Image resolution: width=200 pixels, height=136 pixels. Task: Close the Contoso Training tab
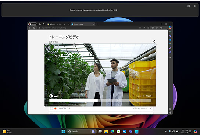pyautogui.click(x=93, y=24)
